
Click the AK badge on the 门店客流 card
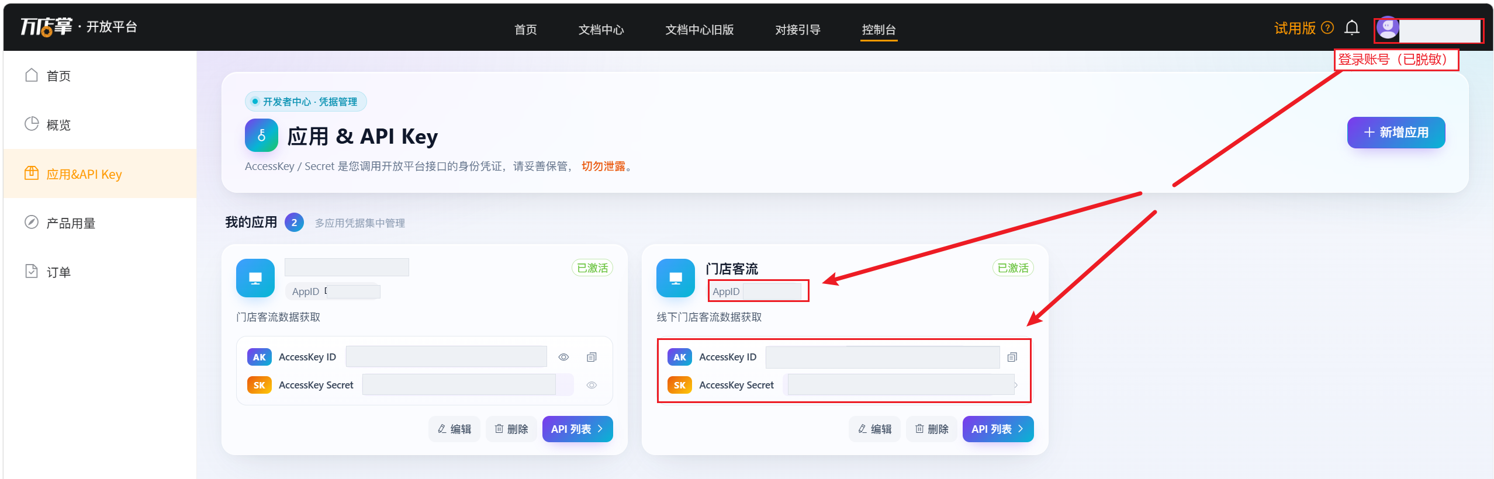pyautogui.click(x=679, y=357)
